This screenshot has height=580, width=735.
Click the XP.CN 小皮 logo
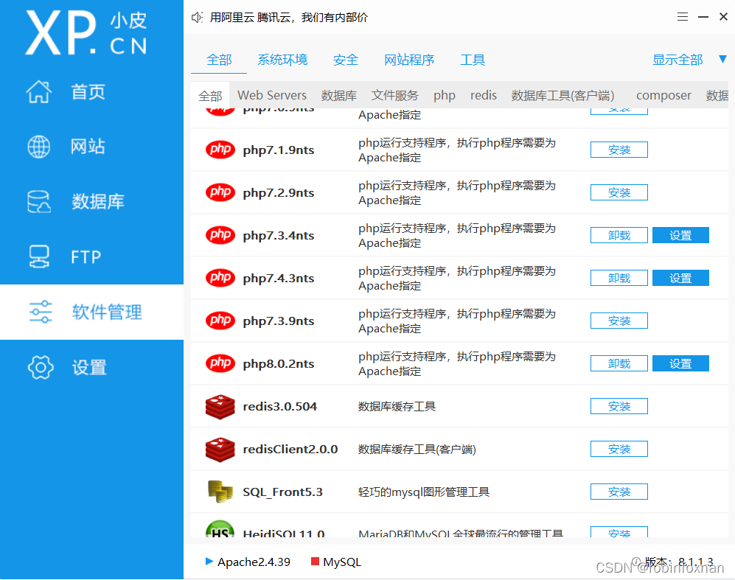(x=87, y=32)
